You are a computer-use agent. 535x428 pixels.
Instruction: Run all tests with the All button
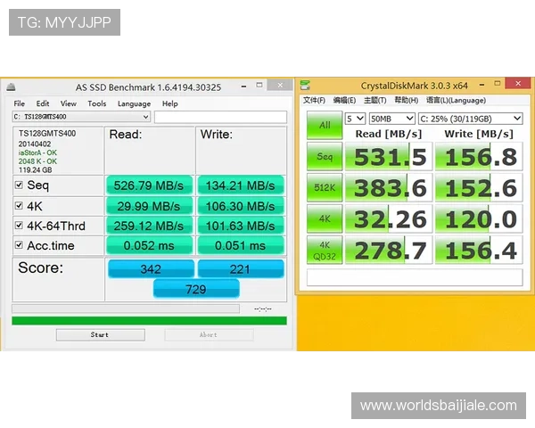click(x=324, y=125)
